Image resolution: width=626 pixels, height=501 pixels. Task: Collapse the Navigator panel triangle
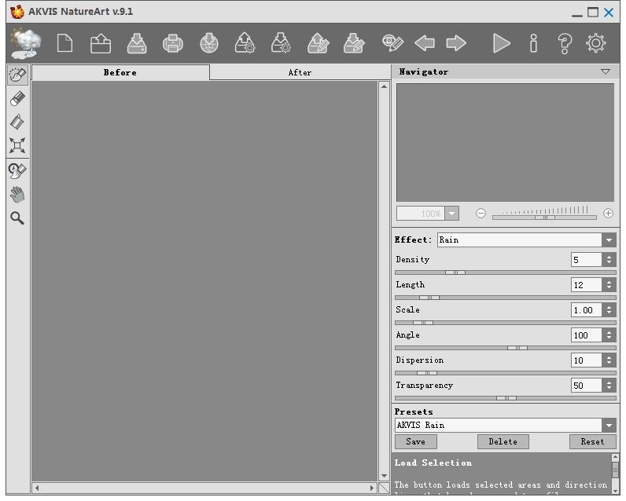[606, 71]
